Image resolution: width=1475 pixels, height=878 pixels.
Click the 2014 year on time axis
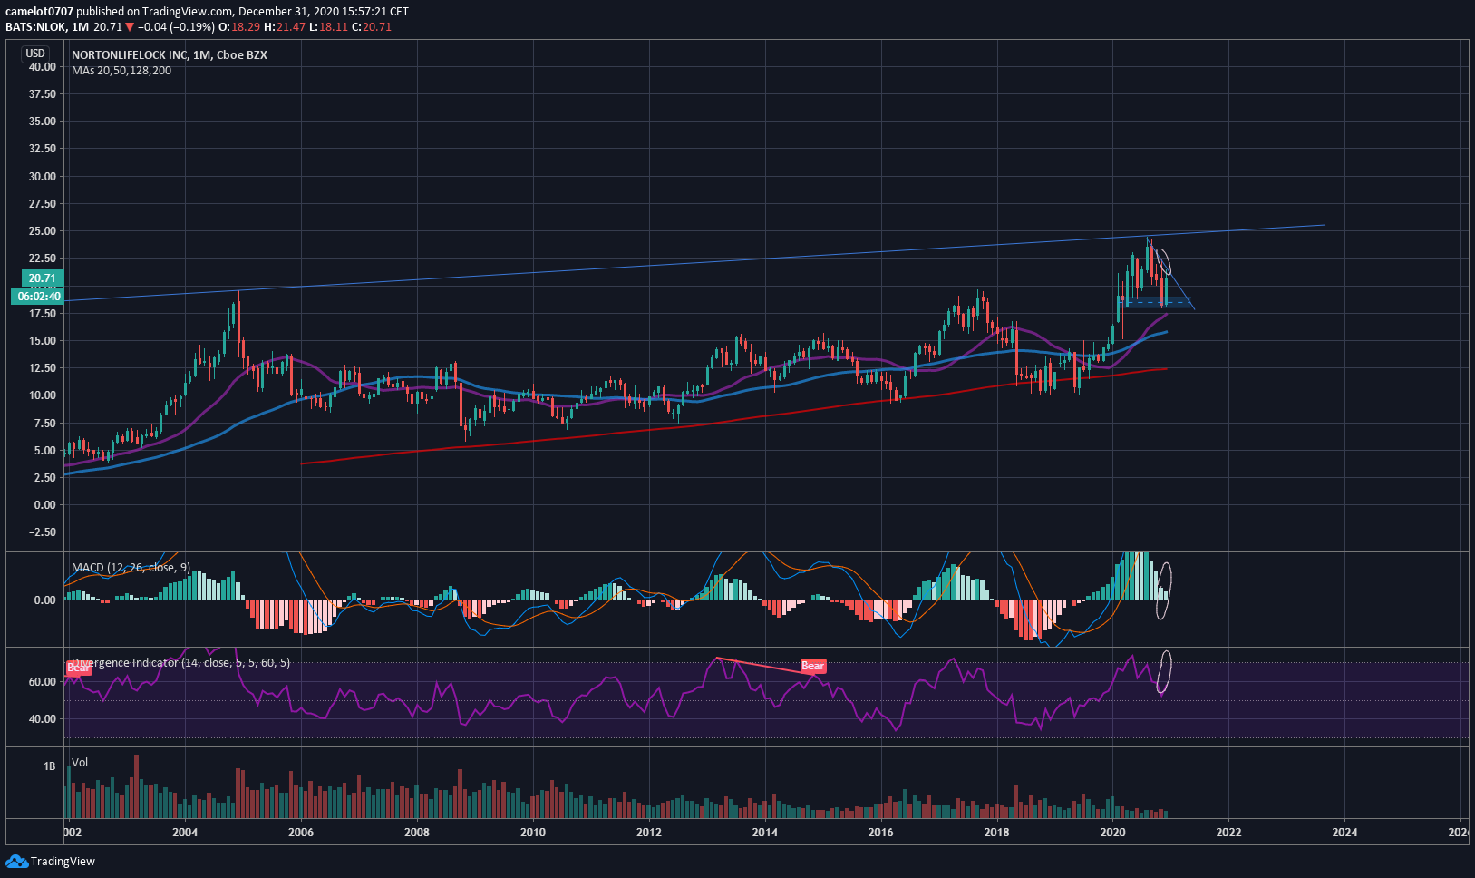pos(765,833)
